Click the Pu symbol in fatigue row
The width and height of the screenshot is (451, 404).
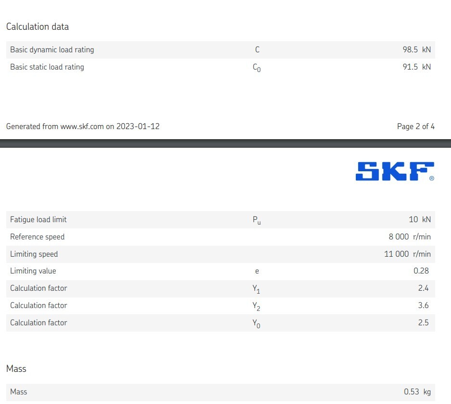tap(257, 220)
